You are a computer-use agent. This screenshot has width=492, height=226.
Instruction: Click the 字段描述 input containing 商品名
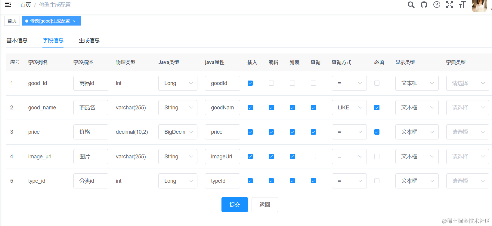coord(91,108)
